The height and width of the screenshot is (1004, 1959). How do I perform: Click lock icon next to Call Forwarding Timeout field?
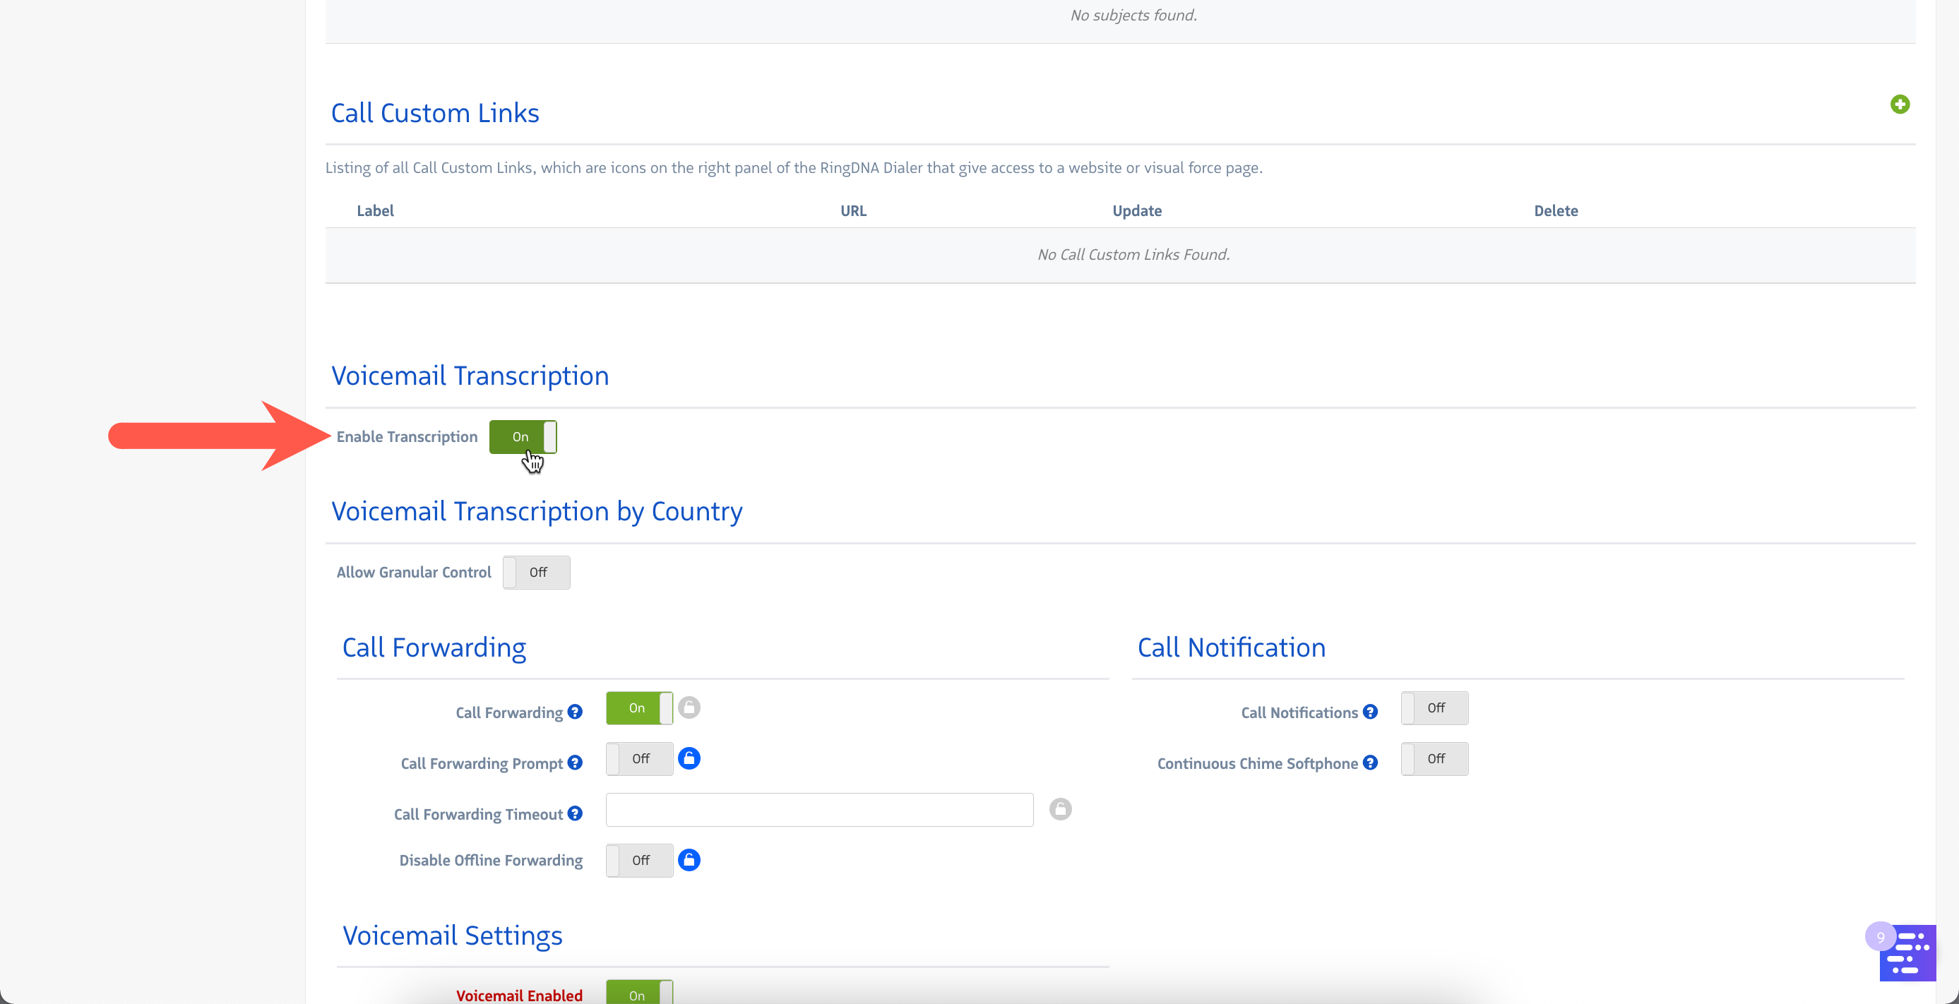pos(1060,809)
